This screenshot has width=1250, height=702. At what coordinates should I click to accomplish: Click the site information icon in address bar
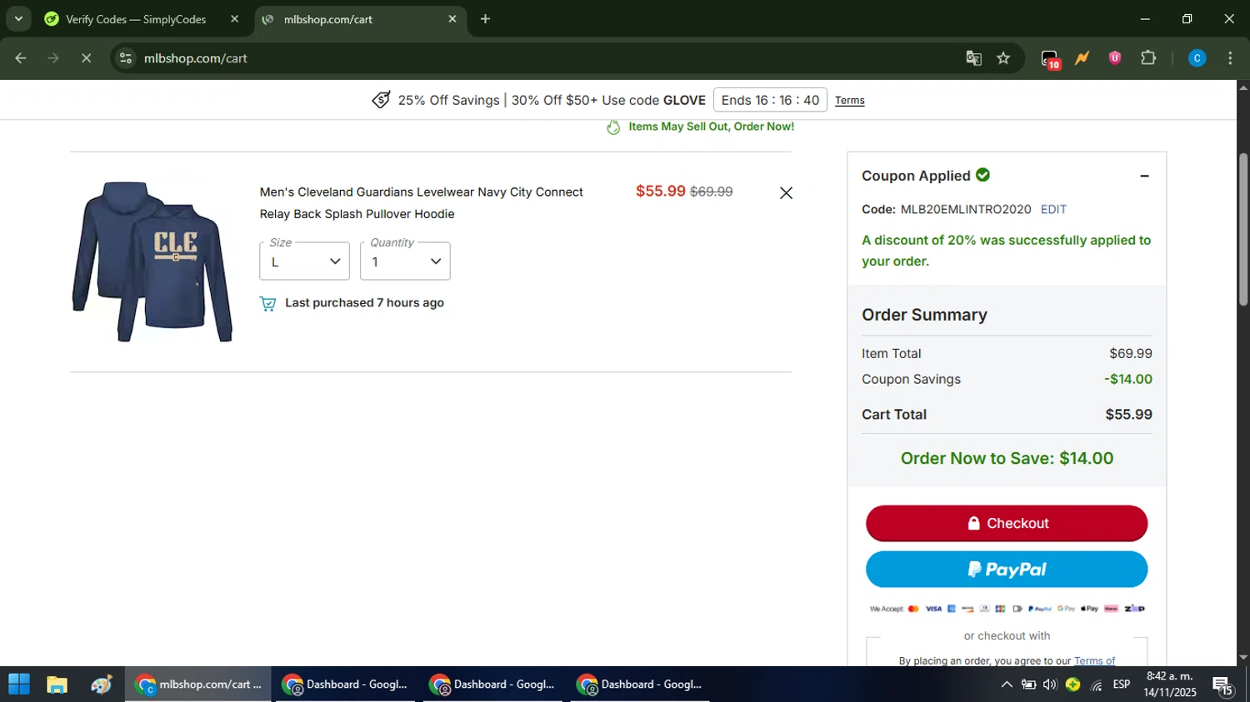click(126, 58)
